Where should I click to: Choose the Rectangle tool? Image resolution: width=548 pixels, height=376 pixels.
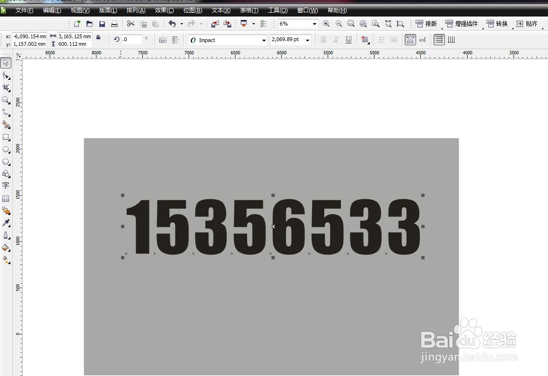coord(6,137)
